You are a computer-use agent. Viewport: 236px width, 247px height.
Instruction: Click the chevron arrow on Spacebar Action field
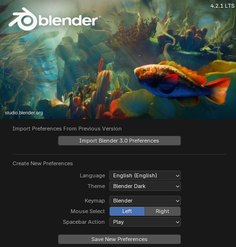177,222
